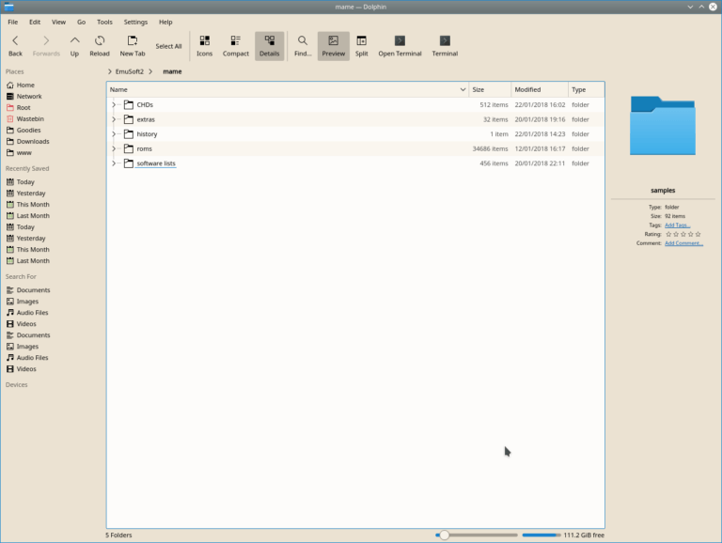Toggle the embedded Terminal panel

coord(445,45)
